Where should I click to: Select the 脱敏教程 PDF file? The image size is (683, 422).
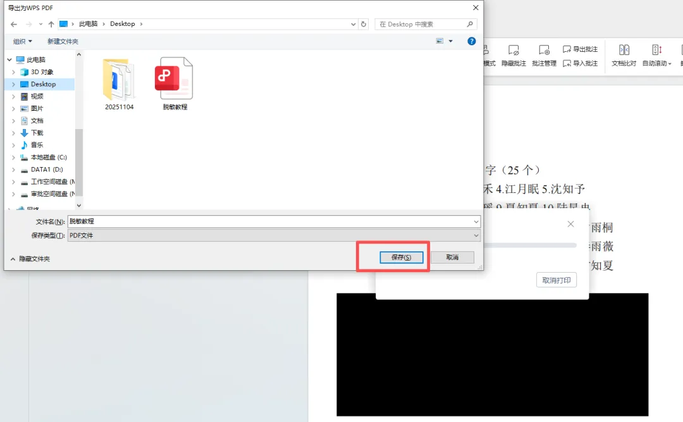click(x=175, y=84)
